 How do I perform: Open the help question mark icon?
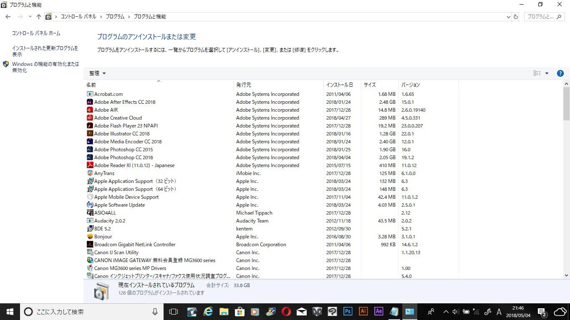(560, 73)
